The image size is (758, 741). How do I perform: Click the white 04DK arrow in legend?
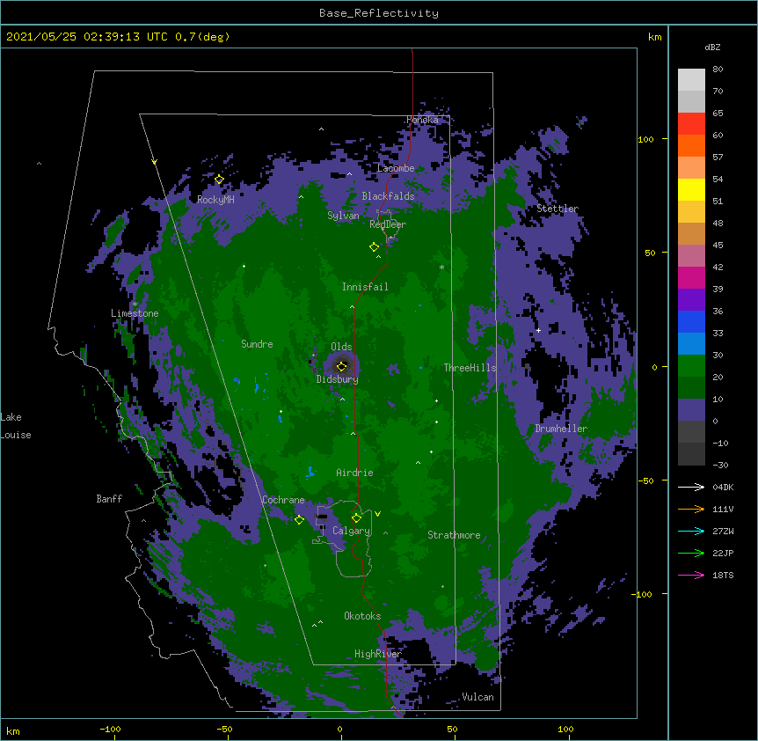pyautogui.click(x=691, y=487)
